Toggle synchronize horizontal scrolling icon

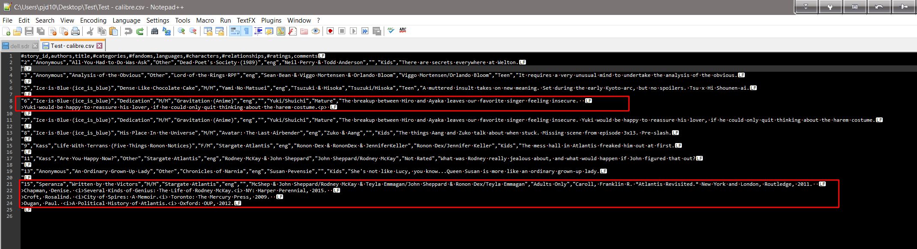(x=219, y=31)
